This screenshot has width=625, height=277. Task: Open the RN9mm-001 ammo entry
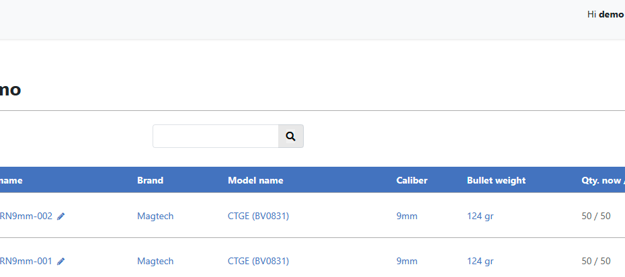pyautogui.click(x=26, y=261)
